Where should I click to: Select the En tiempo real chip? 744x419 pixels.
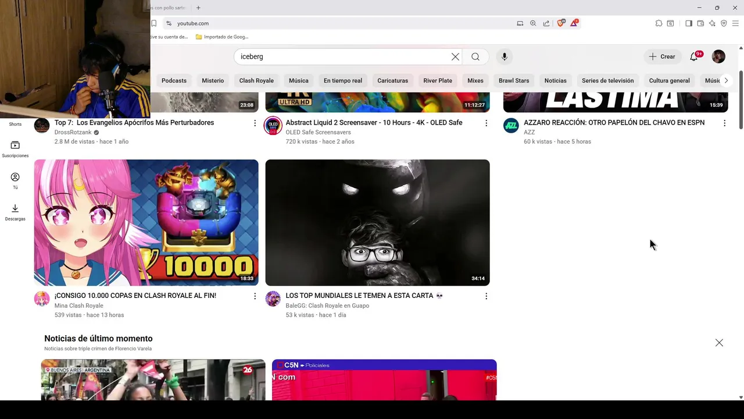343,80
